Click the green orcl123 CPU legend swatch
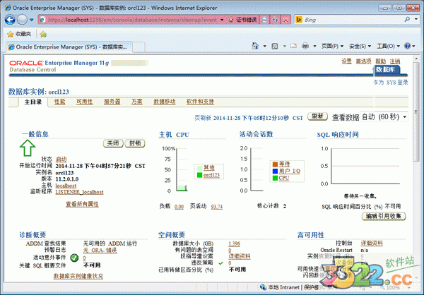The width and height of the screenshot is (424, 295). [x=199, y=175]
